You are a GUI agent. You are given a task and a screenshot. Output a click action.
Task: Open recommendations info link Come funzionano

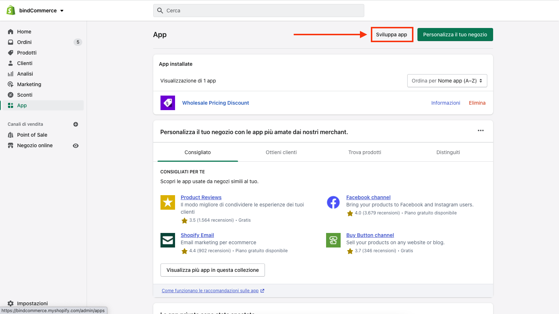click(x=210, y=291)
